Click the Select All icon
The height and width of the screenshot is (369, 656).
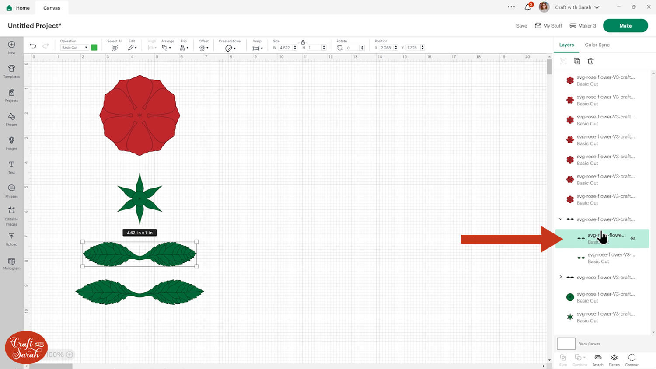[115, 48]
